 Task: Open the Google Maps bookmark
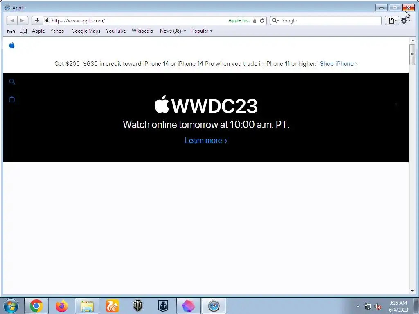86,31
